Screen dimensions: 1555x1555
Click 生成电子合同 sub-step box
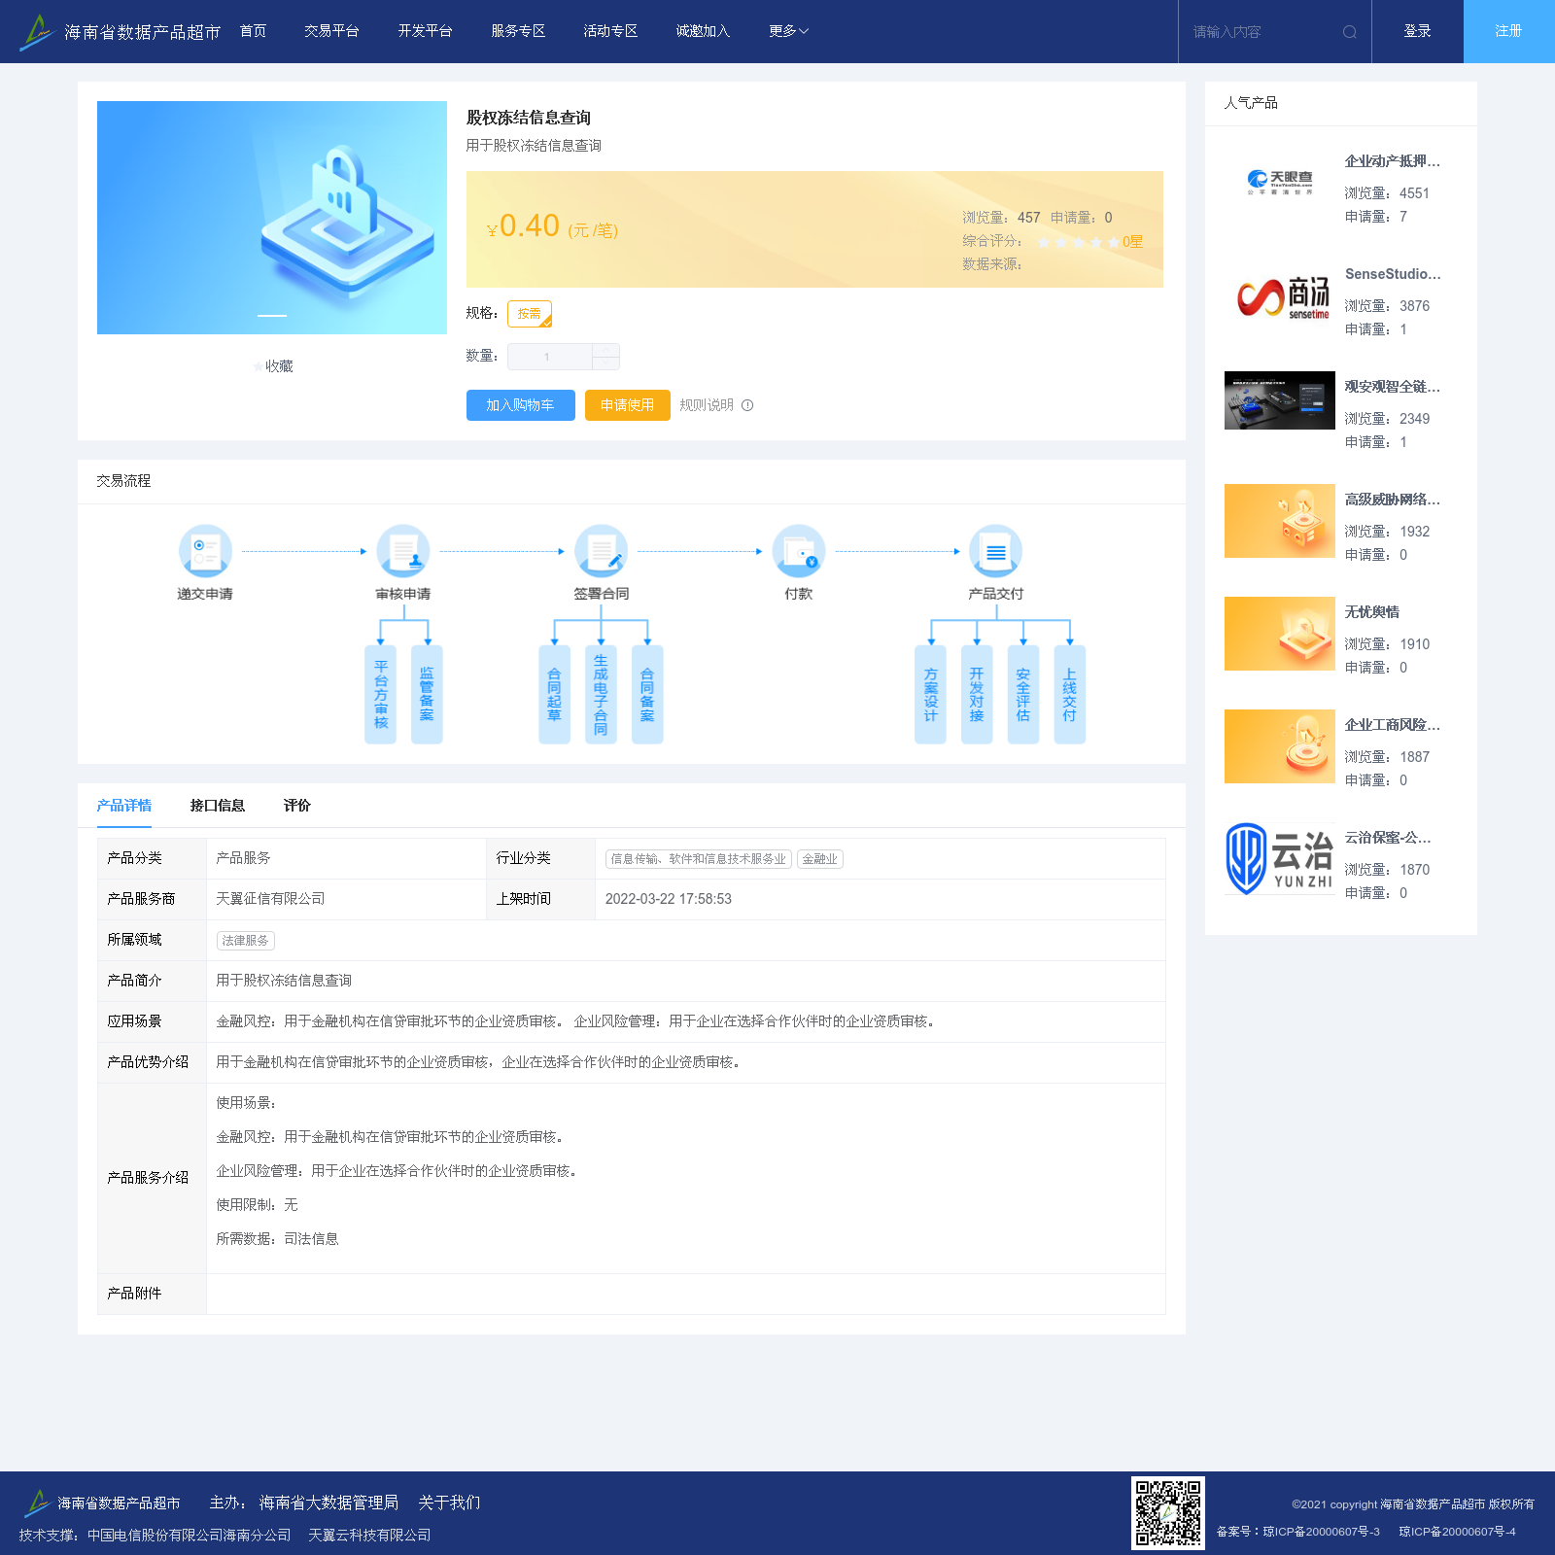601,695
